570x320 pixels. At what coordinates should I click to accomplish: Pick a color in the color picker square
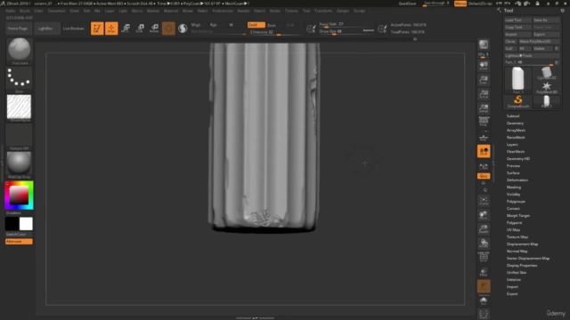point(19,196)
